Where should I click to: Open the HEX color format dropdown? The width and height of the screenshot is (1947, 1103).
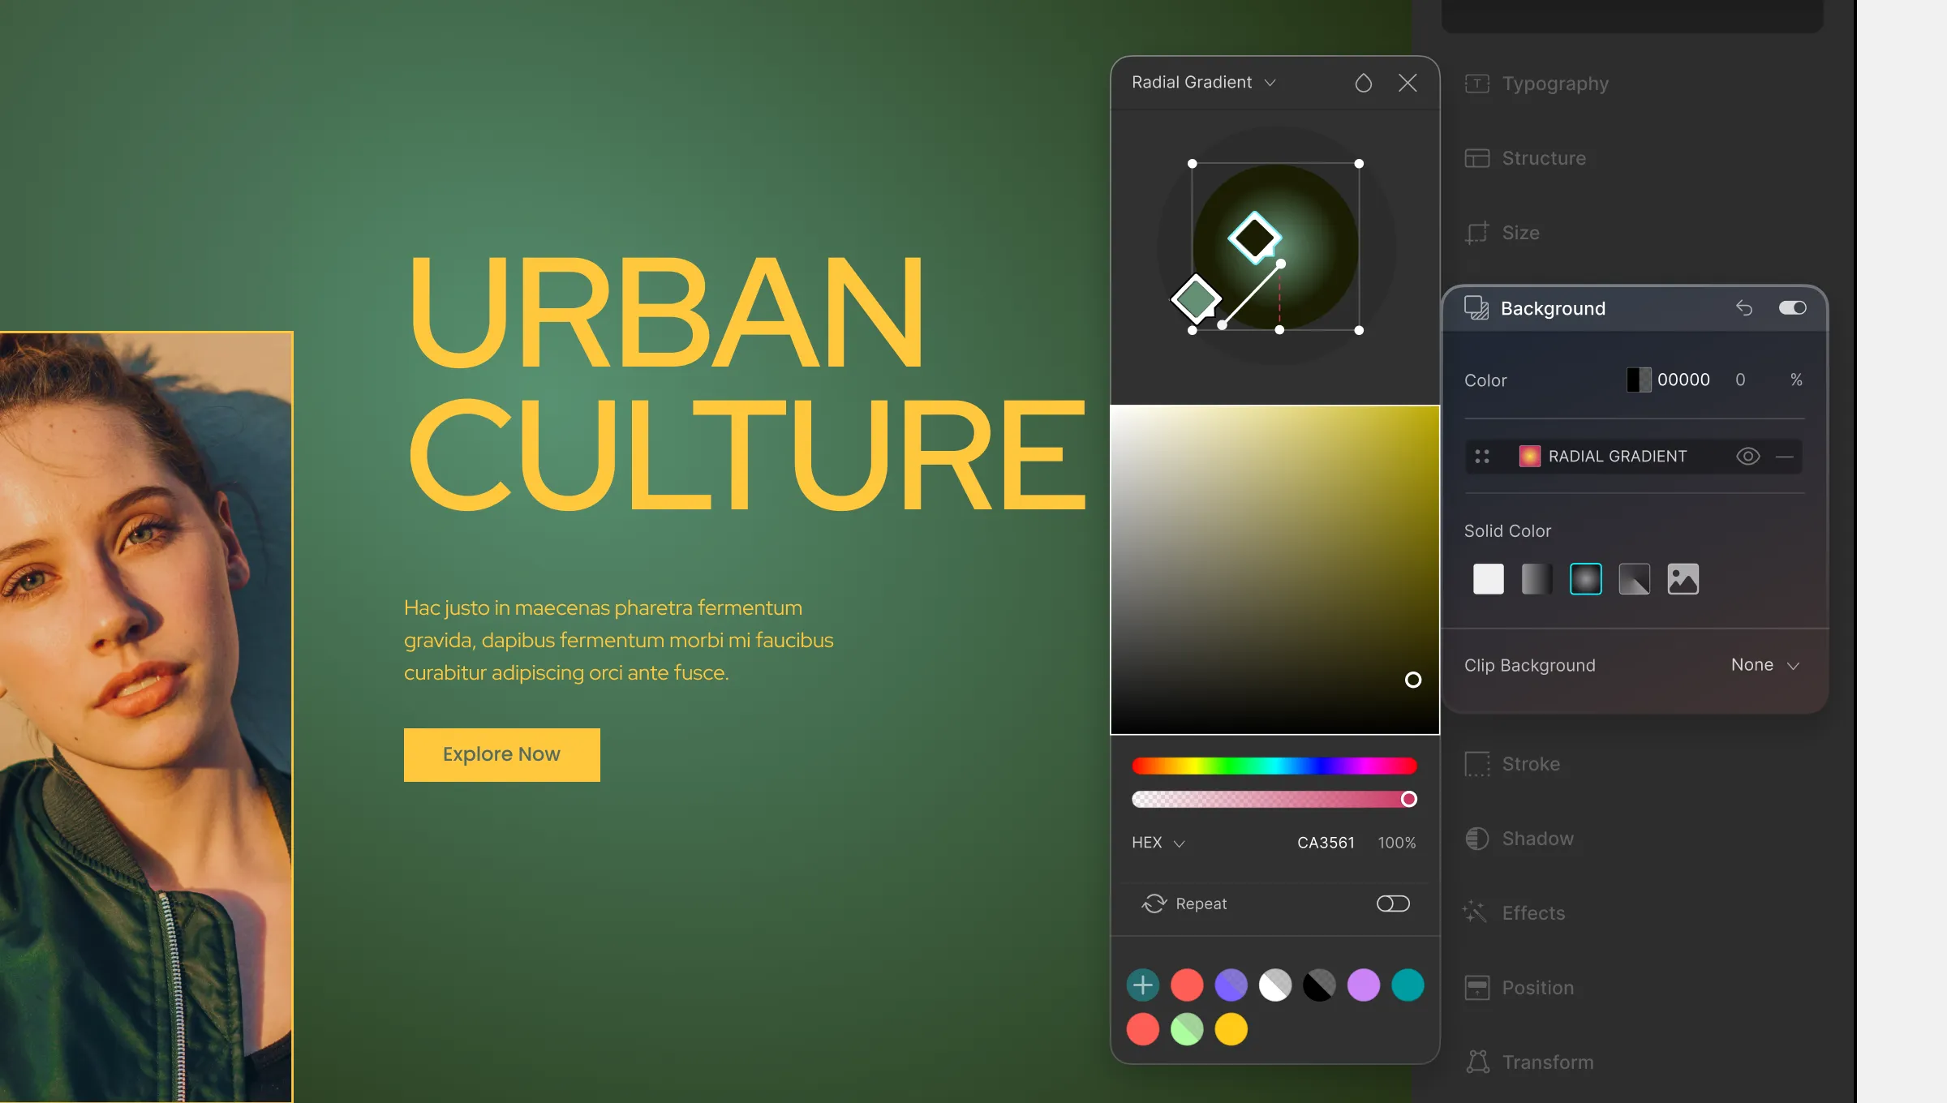pyautogui.click(x=1158, y=843)
